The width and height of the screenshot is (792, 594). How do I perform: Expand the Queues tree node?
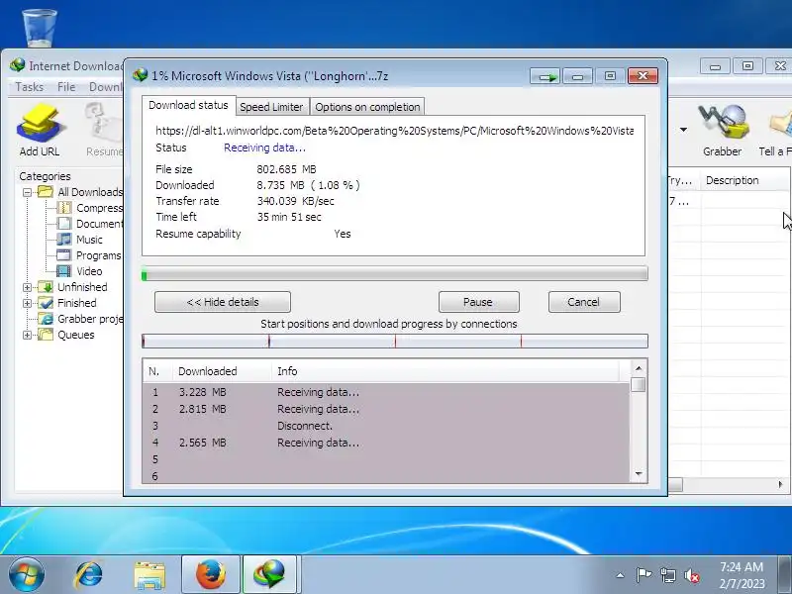coord(28,335)
